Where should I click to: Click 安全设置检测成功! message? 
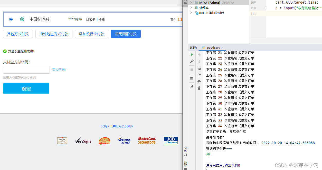(x=21, y=51)
